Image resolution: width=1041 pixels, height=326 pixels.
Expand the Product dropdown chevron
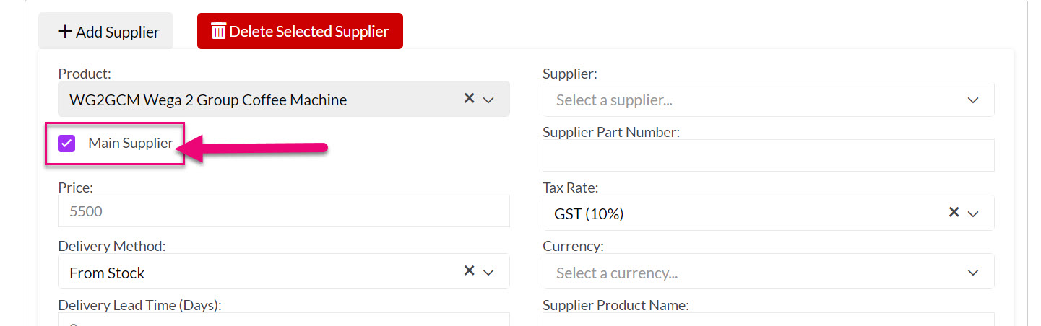coord(488,100)
